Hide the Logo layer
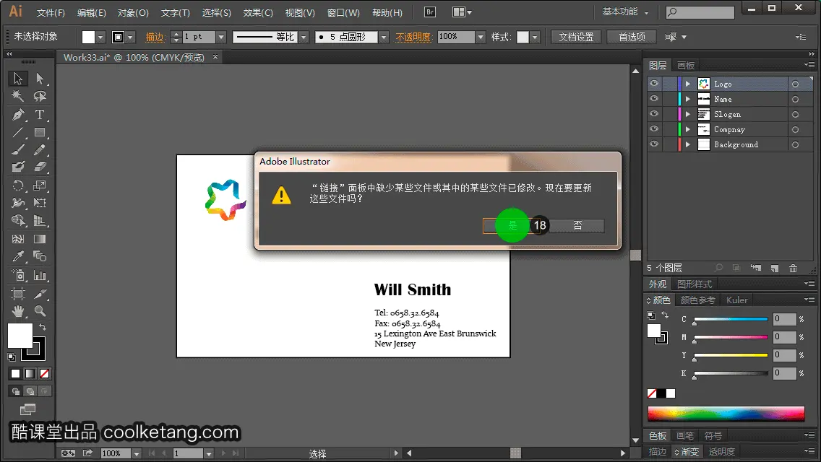This screenshot has height=462, width=821. [x=654, y=84]
